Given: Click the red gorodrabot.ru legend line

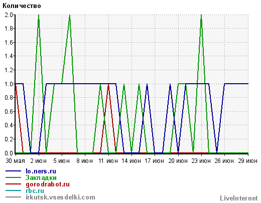Looking at the screenshot, I should point(14,184).
